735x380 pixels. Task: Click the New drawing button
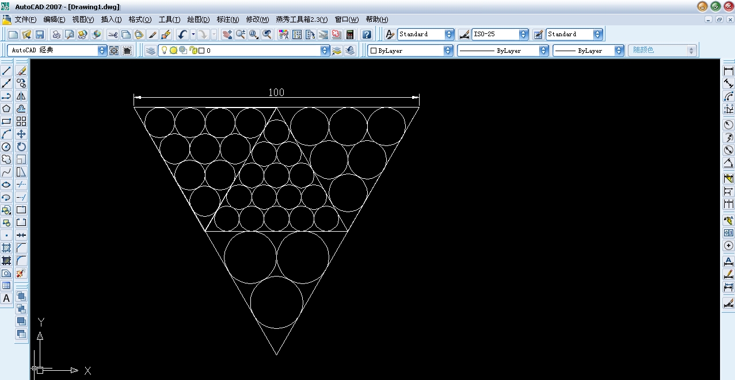coord(13,34)
